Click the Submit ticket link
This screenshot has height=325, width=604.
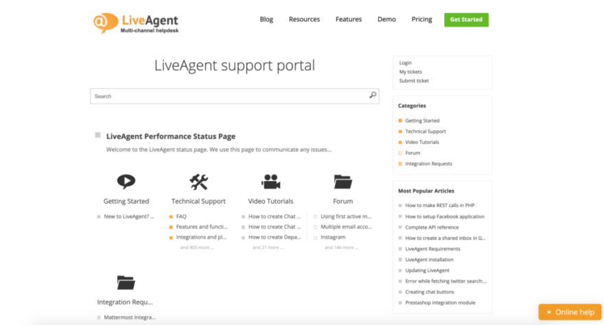(414, 81)
